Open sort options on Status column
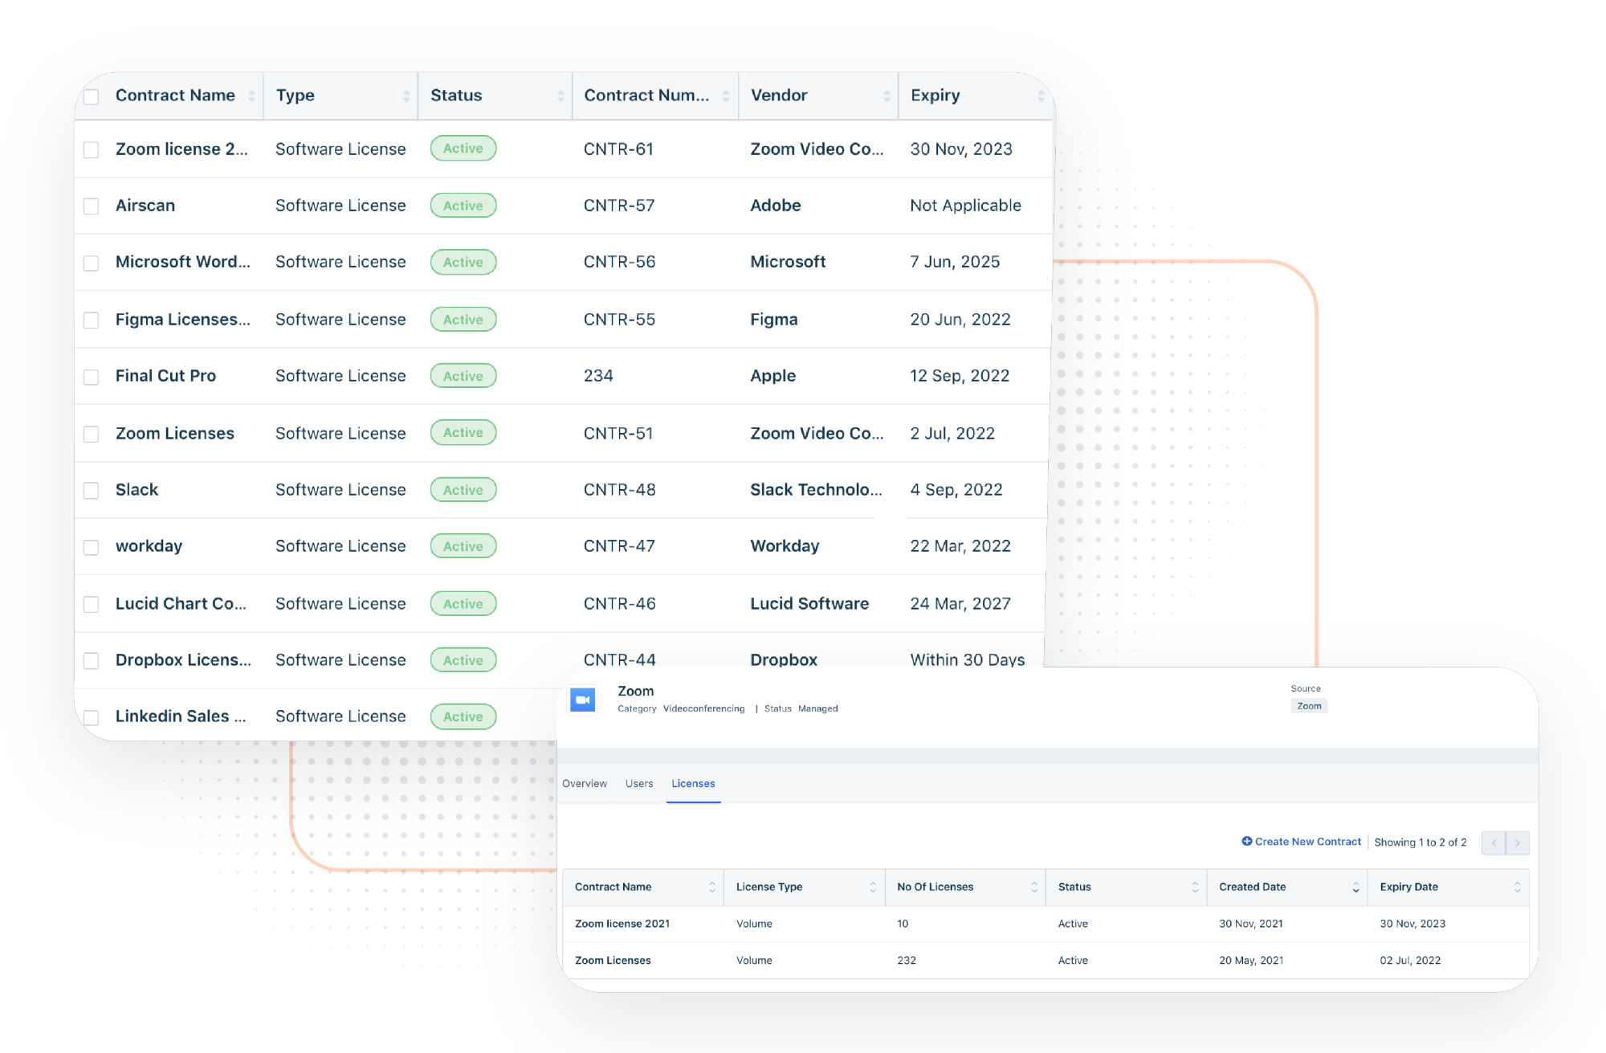 click(x=562, y=95)
